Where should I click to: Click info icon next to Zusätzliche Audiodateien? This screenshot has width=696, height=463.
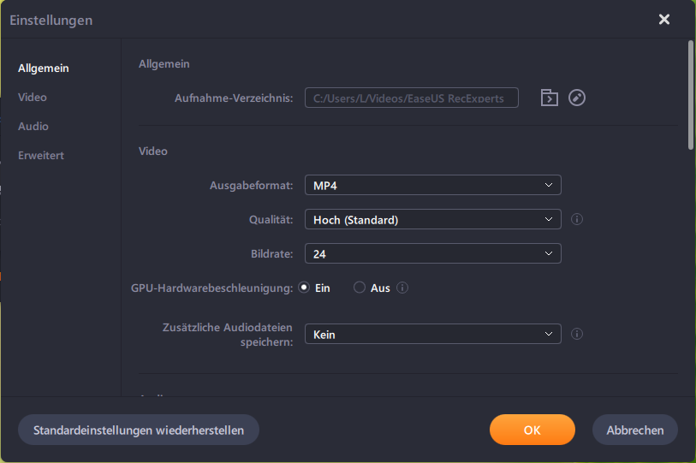pyautogui.click(x=577, y=335)
